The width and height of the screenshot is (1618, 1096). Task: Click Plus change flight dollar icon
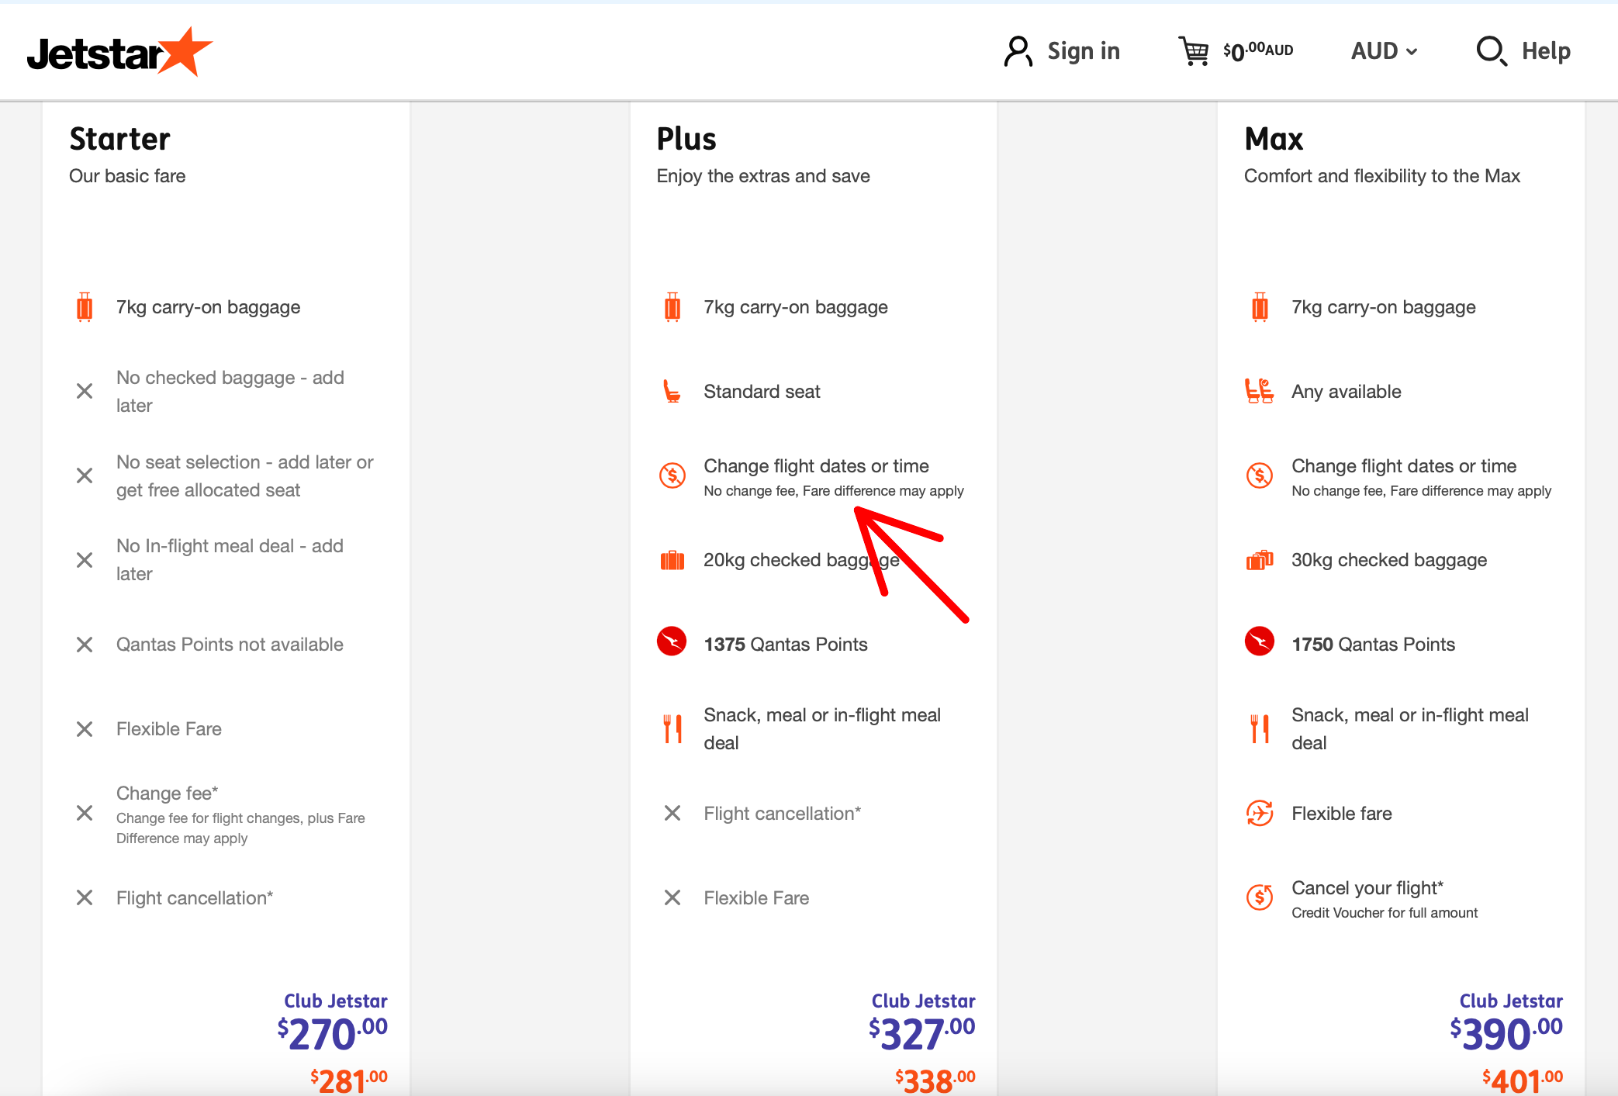672,475
